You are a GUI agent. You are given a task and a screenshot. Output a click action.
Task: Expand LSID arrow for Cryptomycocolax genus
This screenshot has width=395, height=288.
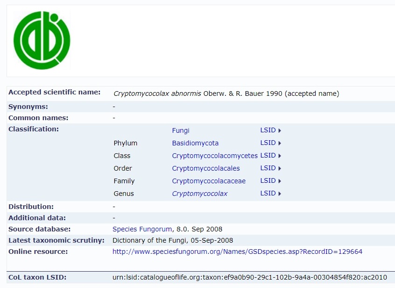click(x=280, y=194)
